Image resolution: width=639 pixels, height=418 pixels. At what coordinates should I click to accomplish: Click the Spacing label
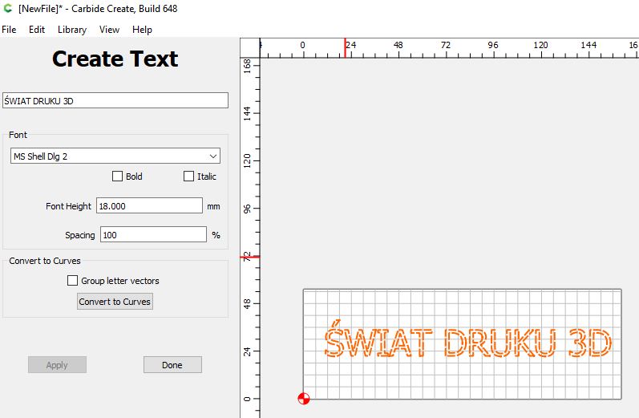point(80,235)
